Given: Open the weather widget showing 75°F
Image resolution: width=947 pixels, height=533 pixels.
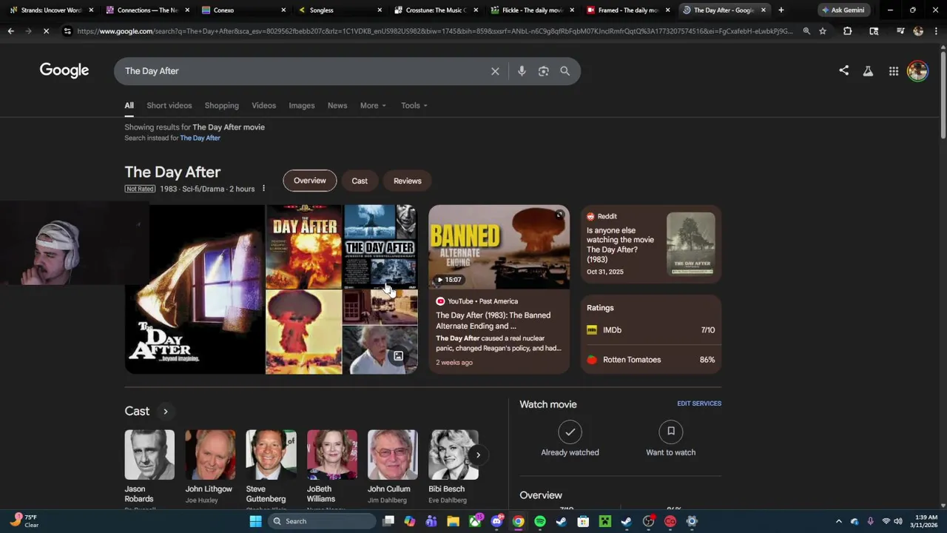Looking at the screenshot, I should pyautogui.click(x=24, y=521).
